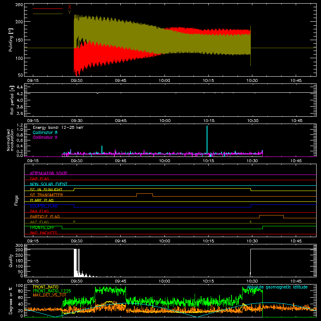Select the green FRONTS_OFF label
321x321 pixels.
[x=42, y=228]
